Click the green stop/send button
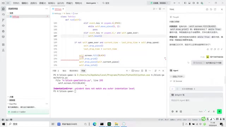 click(x=219, y=111)
